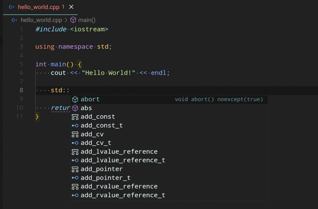Switch to the hello_world.cpp tab
Viewport: 318px width, 209px height.
pyautogui.click(x=39, y=7)
